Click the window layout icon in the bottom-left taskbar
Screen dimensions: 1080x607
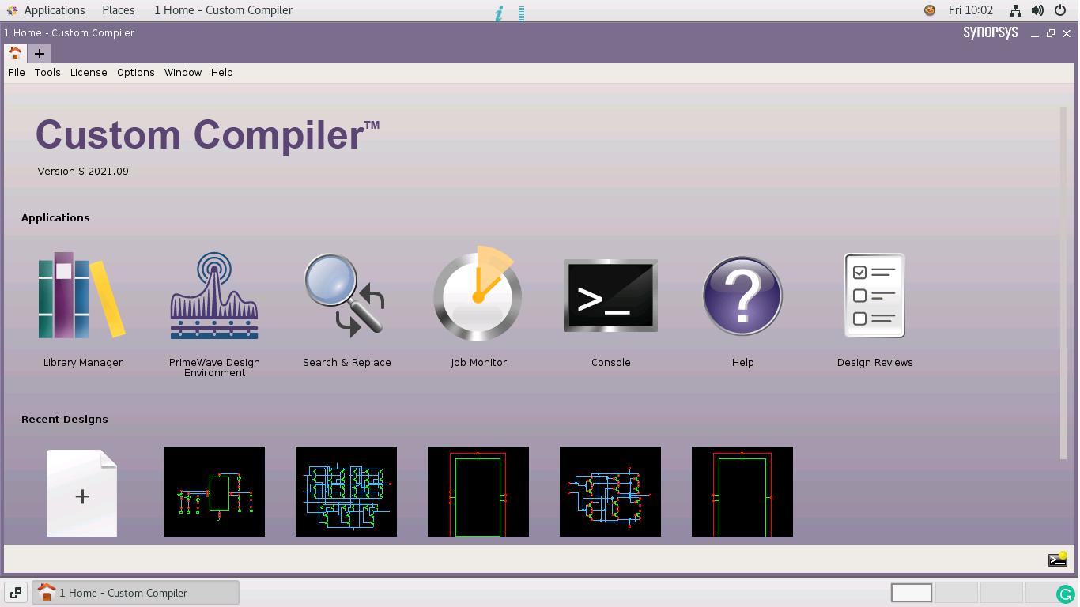16,591
